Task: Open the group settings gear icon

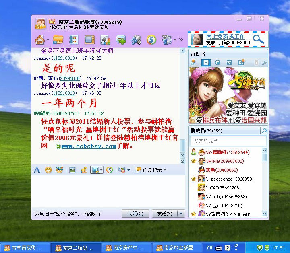Action: [167, 40]
